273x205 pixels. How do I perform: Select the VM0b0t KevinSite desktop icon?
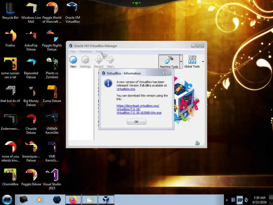[x=52, y=124]
